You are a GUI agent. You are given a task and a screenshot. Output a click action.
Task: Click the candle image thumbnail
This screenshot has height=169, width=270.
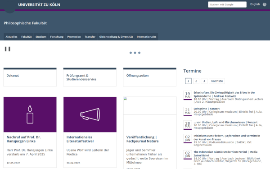click(x=30, y=114)
